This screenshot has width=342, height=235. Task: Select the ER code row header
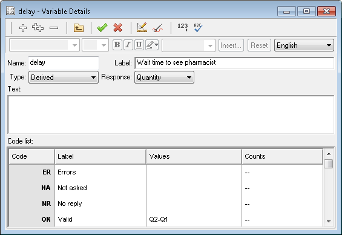(x=31, y=172)
